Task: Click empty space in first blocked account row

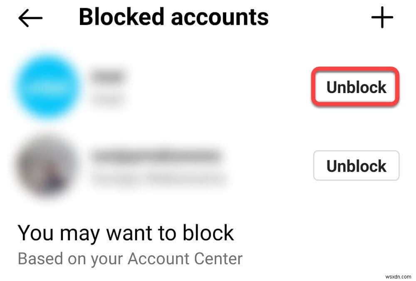Action: point(218,87)
